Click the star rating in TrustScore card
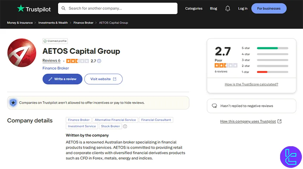 226,65
